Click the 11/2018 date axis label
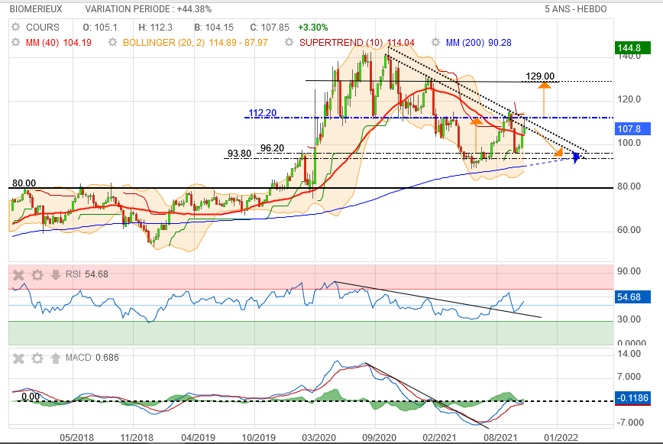Screen dimensions: 663x444 pos(137,437)
